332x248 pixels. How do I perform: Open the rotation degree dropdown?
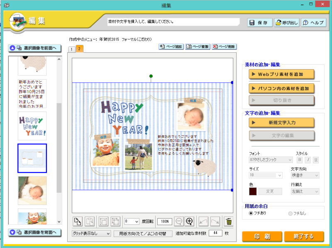132,221
